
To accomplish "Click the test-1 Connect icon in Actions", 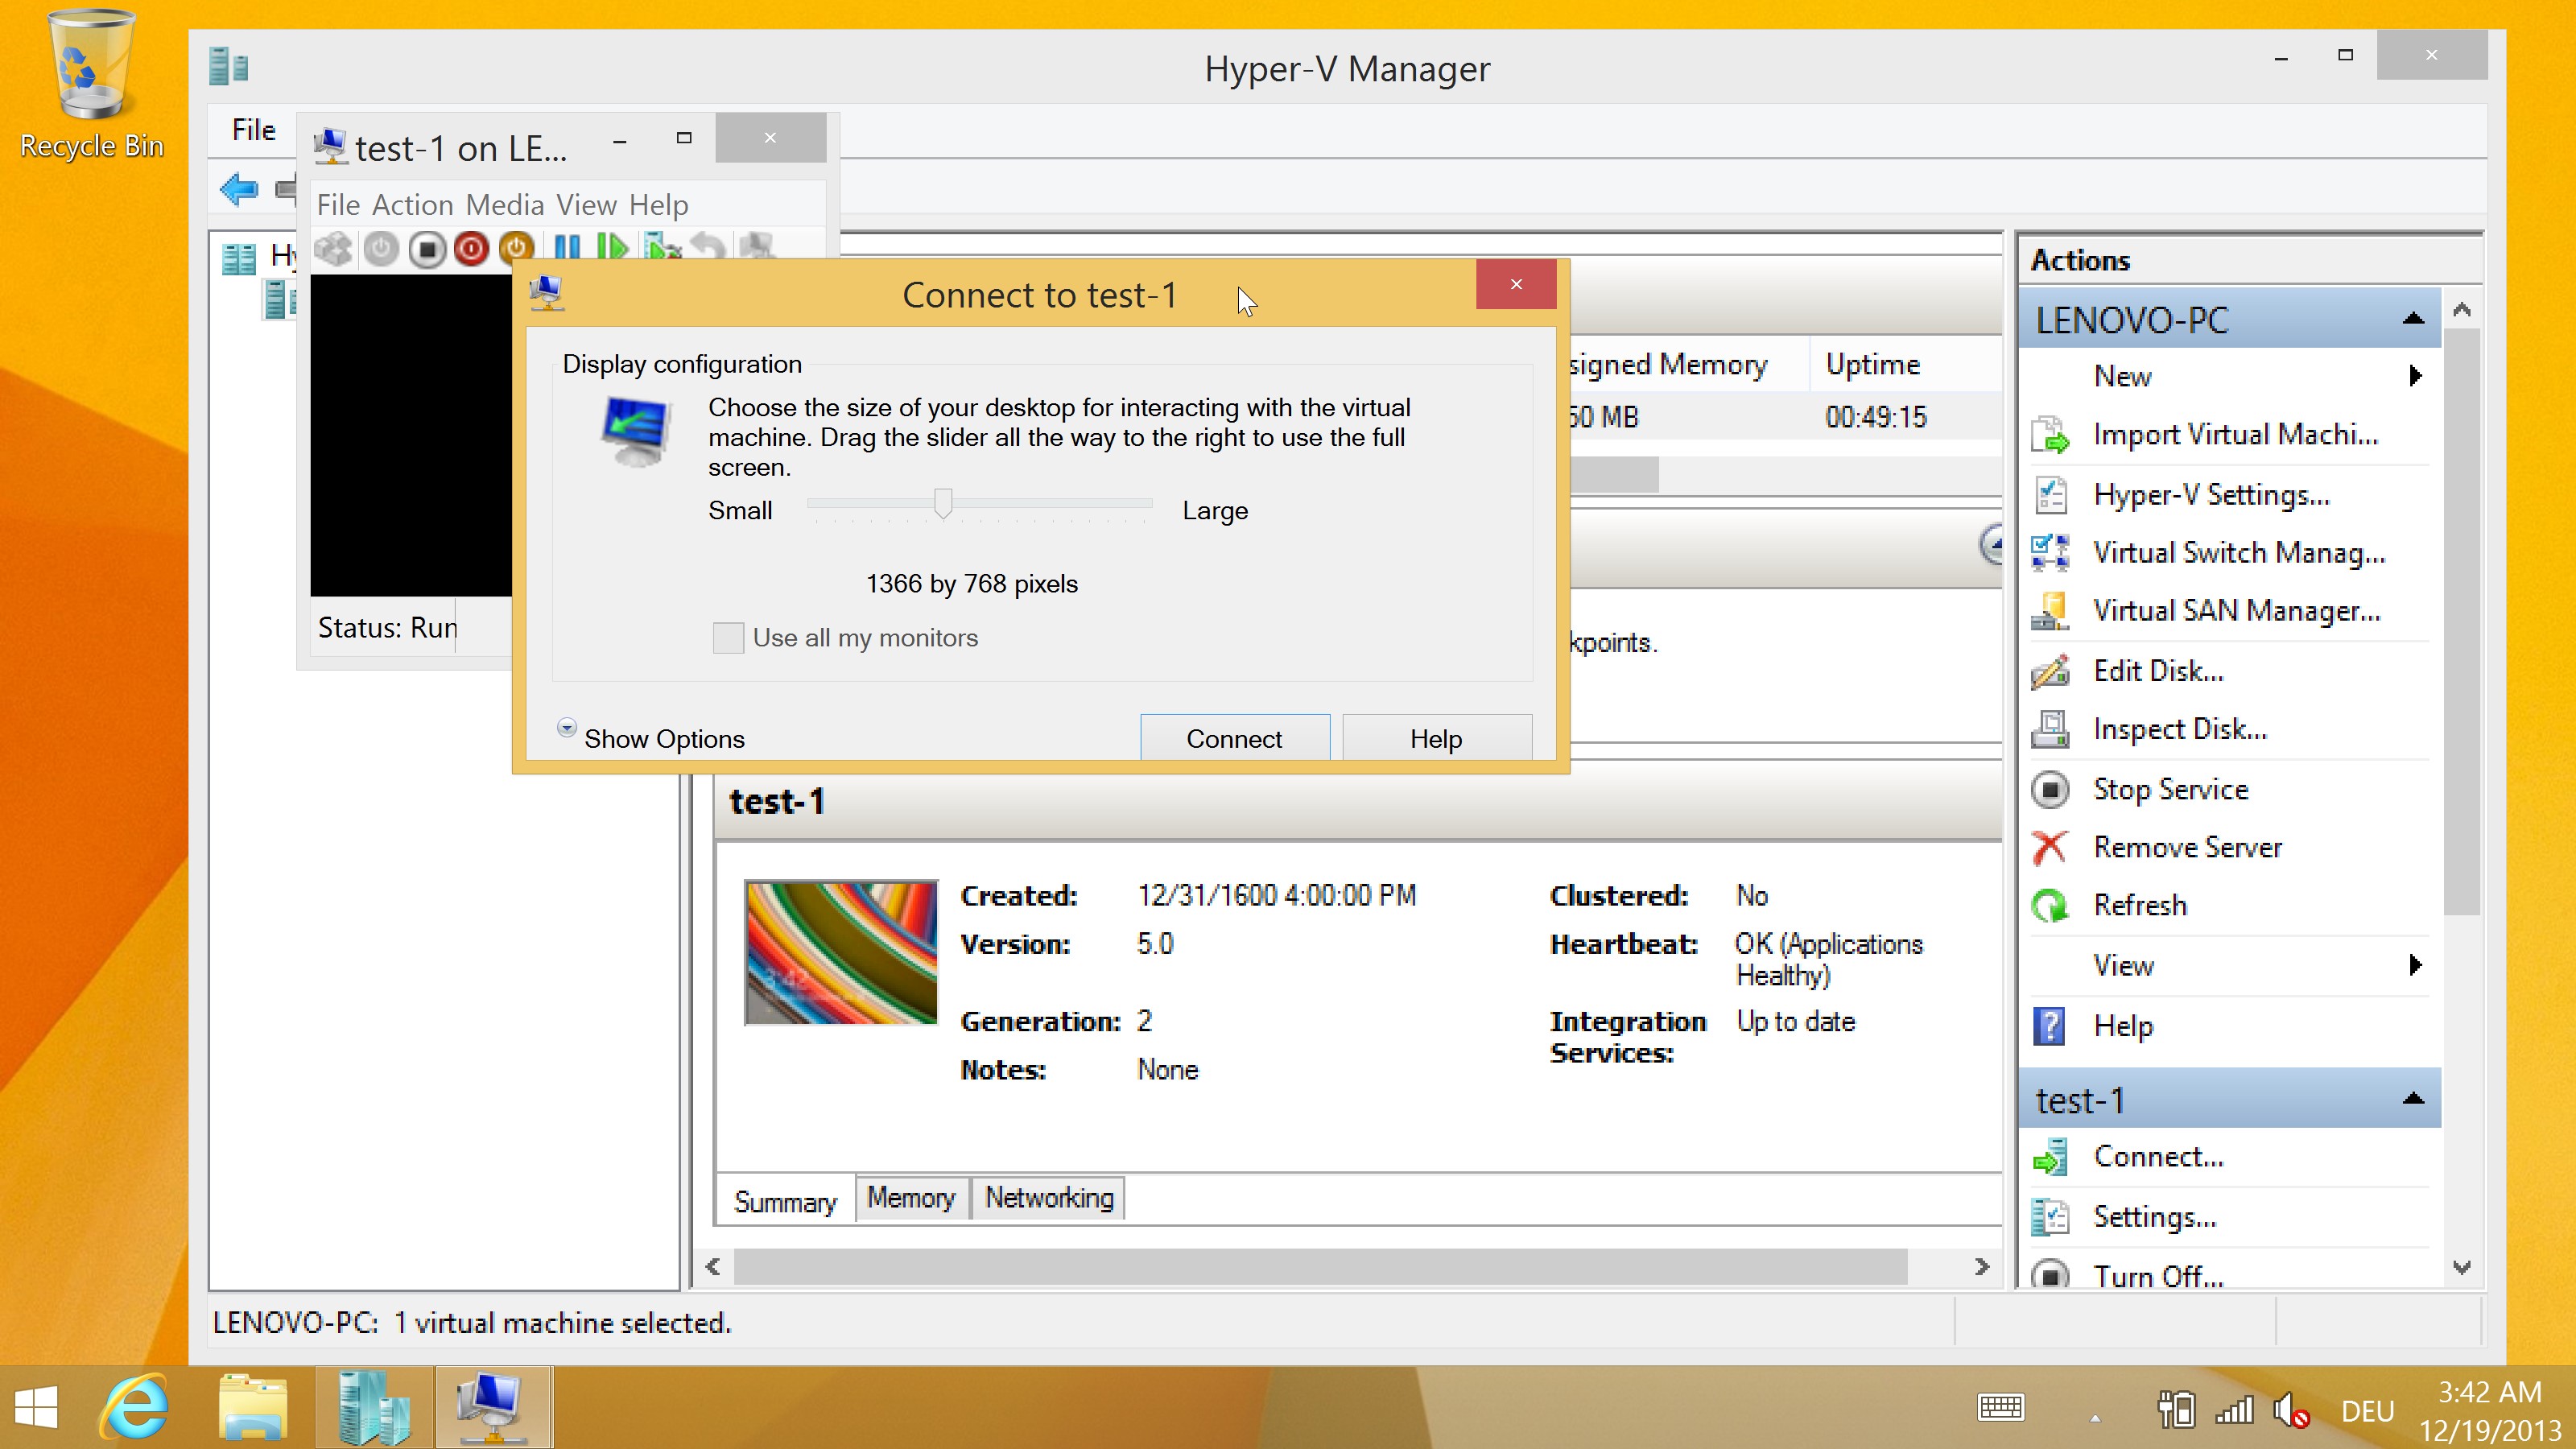I will pyautogui.click(x=2050, y=1157).
